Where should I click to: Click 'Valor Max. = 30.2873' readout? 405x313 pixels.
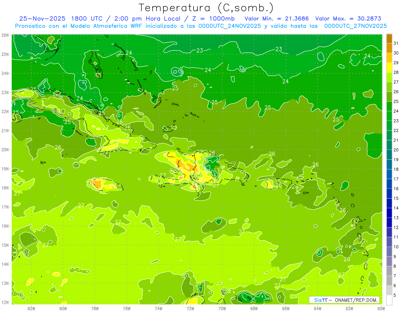tap(348, 19)
